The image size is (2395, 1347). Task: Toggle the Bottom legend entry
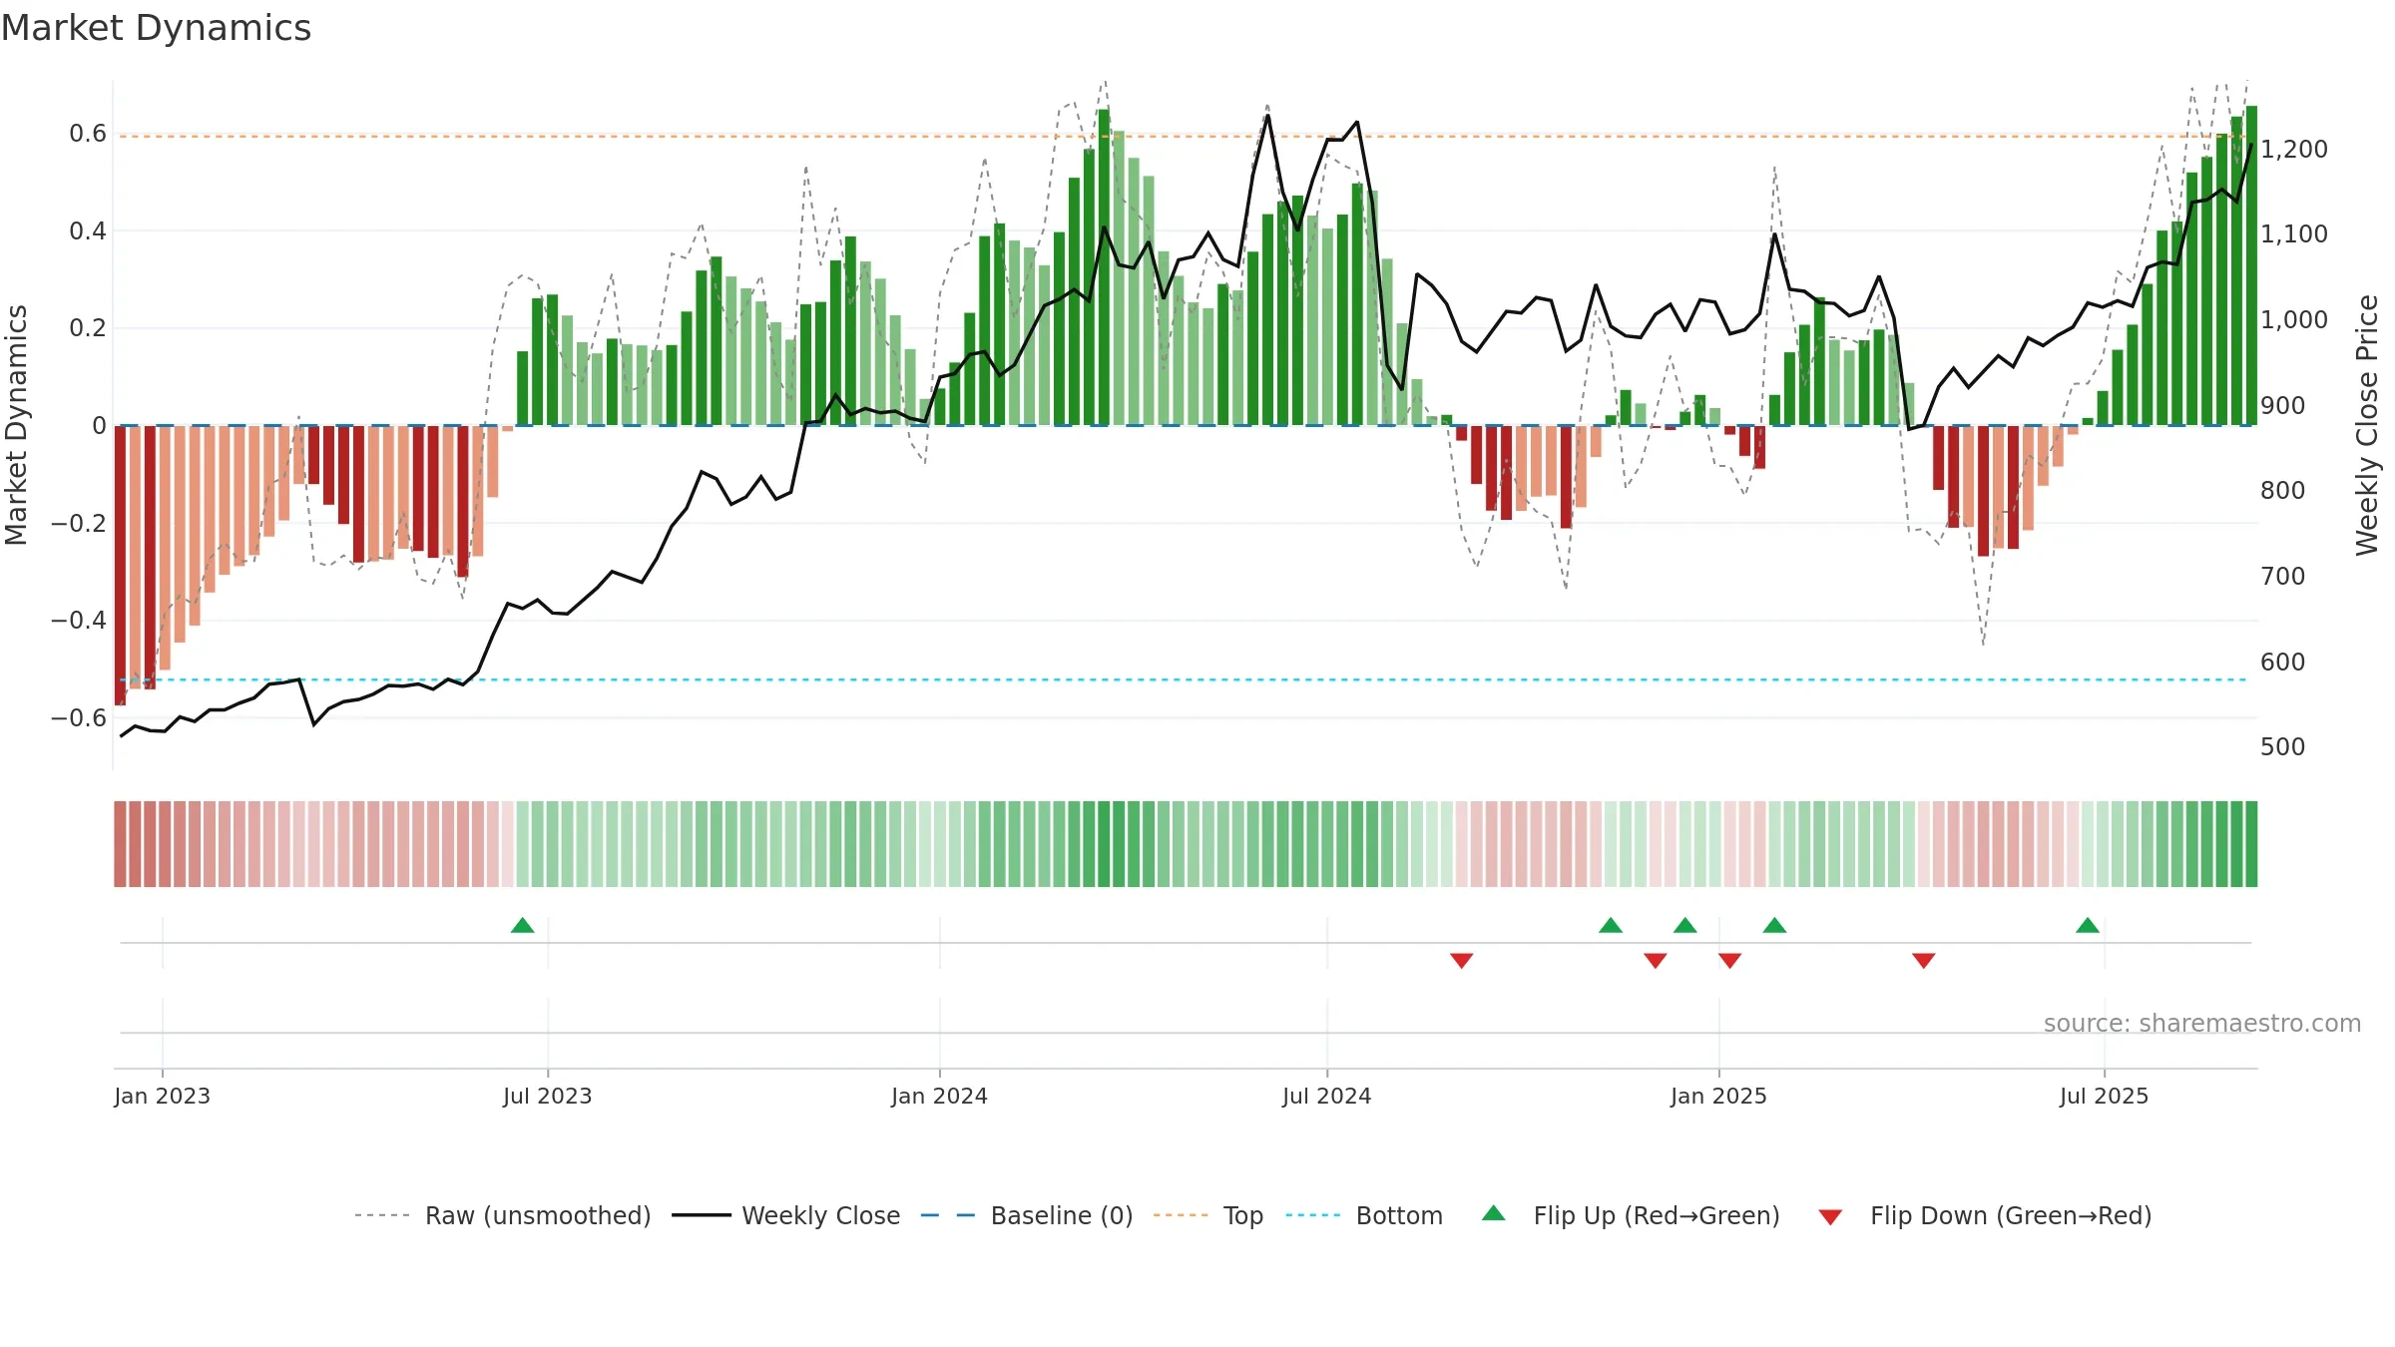[1364, 1215]
